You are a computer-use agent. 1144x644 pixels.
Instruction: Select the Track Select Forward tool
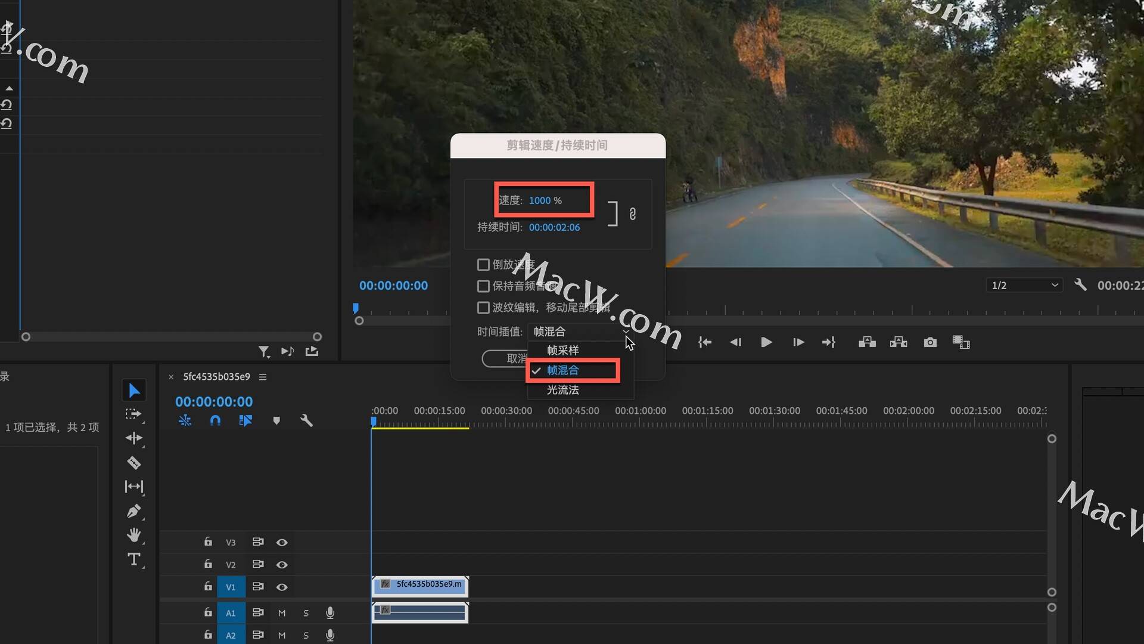click(x=133, y=414)
